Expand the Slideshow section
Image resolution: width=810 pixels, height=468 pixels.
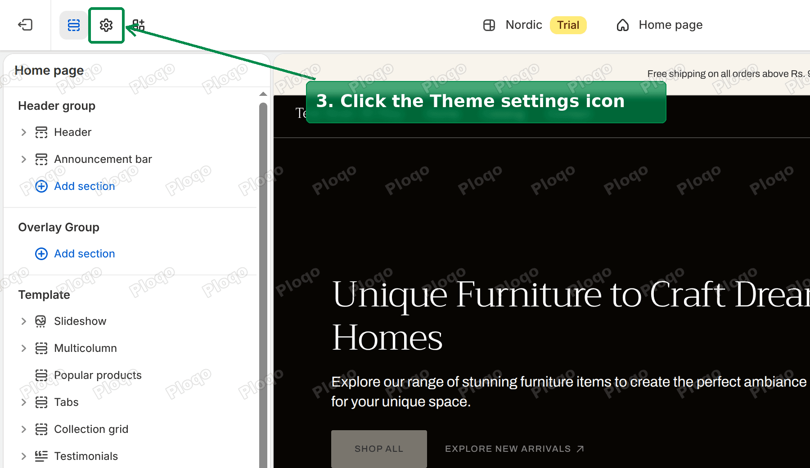[x=24, y=321]
